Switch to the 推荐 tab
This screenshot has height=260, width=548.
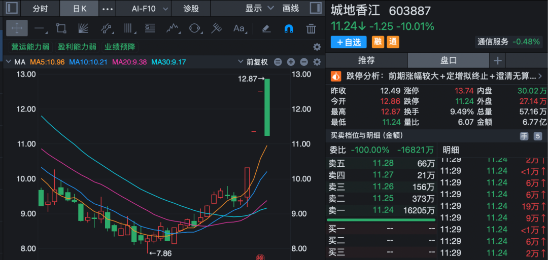366,61
